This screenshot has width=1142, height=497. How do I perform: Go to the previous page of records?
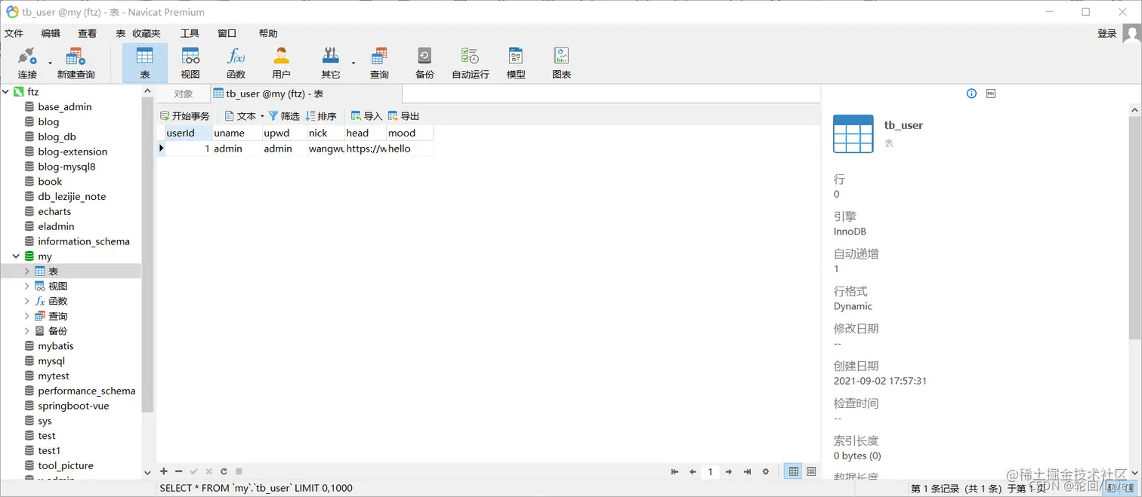point(692,472)
